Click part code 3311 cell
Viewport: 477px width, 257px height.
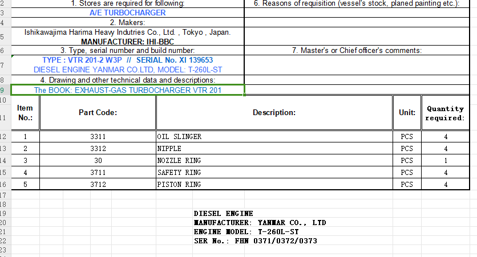click(98, 137)
